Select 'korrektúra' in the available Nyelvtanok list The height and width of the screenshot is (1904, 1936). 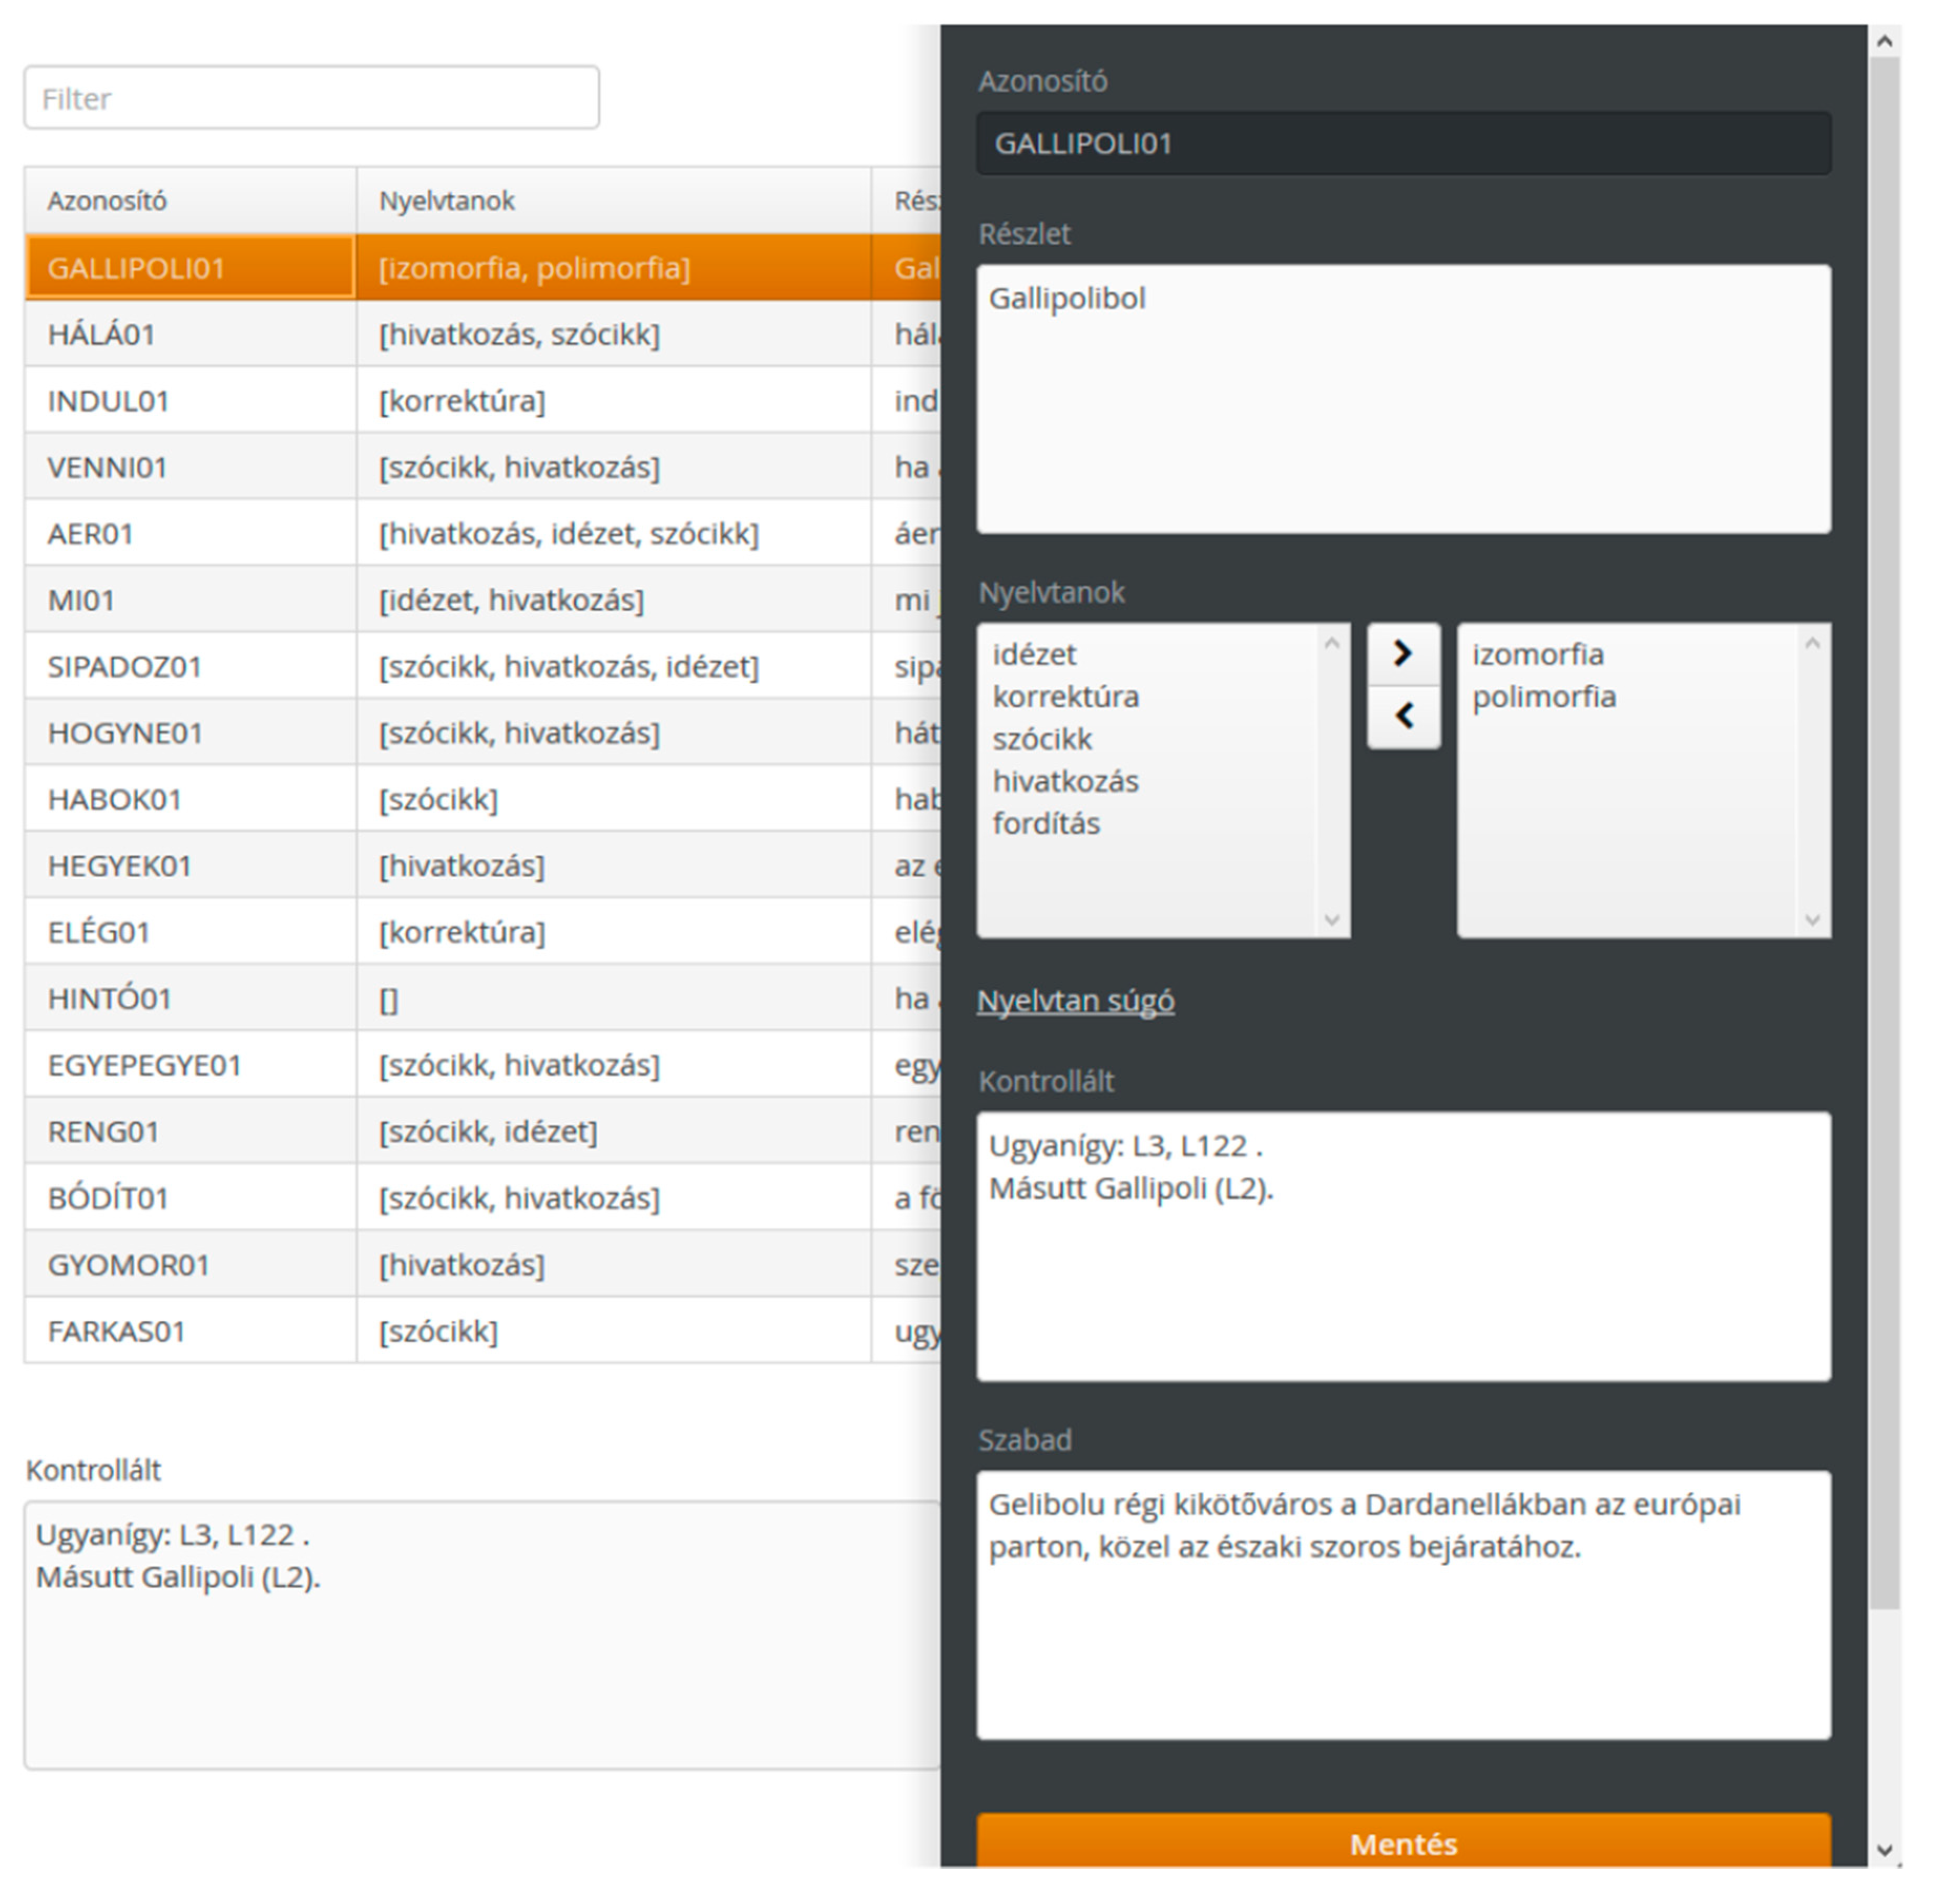(x=1065, y=696)
